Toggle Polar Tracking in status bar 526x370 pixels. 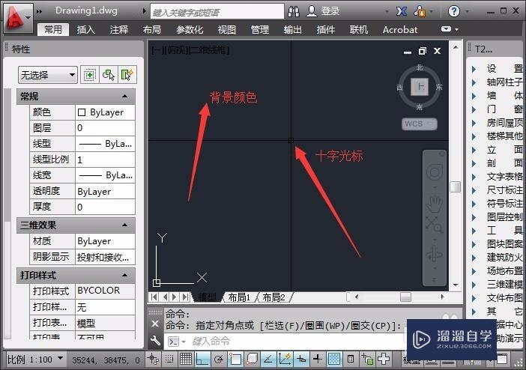219,360
